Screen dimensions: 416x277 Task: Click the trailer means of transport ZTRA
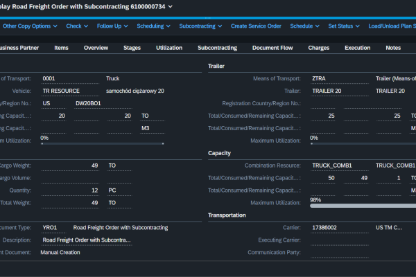pyautogui.click(x=340, y=79)
